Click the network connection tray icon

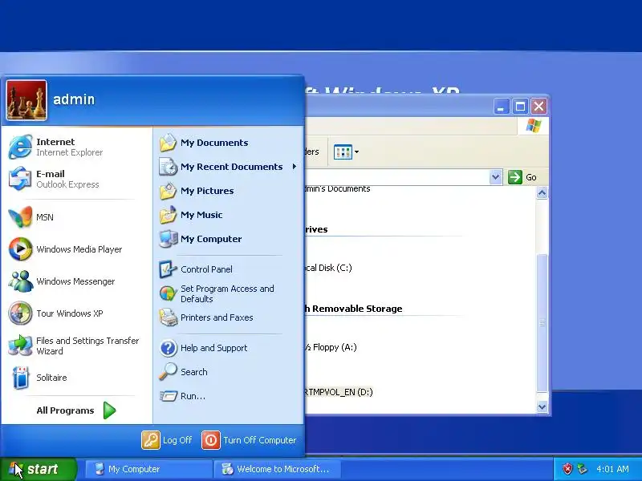(x=583, y=469)
